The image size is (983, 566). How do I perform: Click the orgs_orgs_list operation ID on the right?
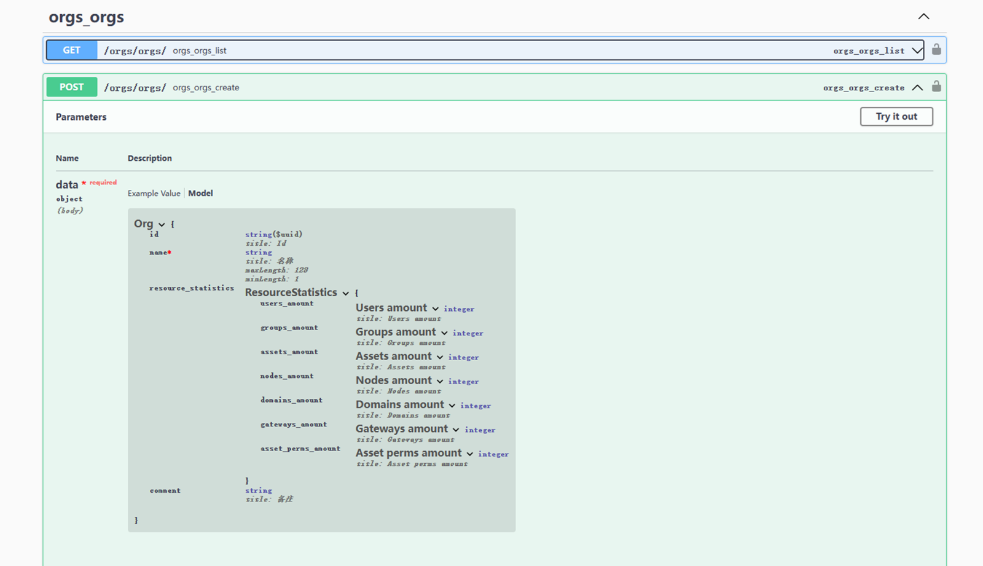(869, 50)
